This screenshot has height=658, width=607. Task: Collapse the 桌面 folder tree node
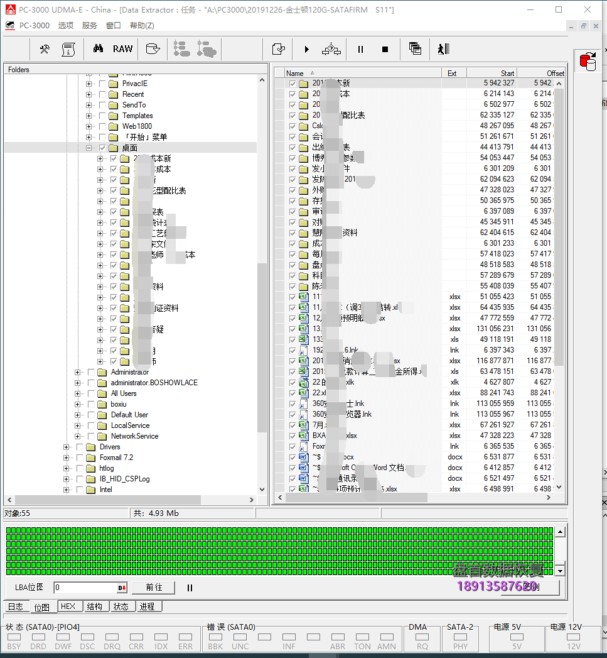pos(89,148)
